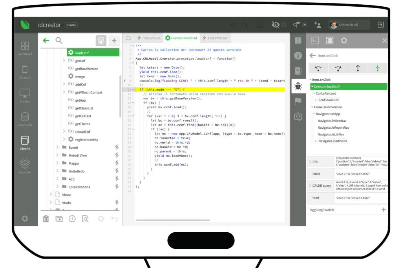Click the clipboard icon next to plus button
Screen dimensions: 402x268
[x=101, y=40]
